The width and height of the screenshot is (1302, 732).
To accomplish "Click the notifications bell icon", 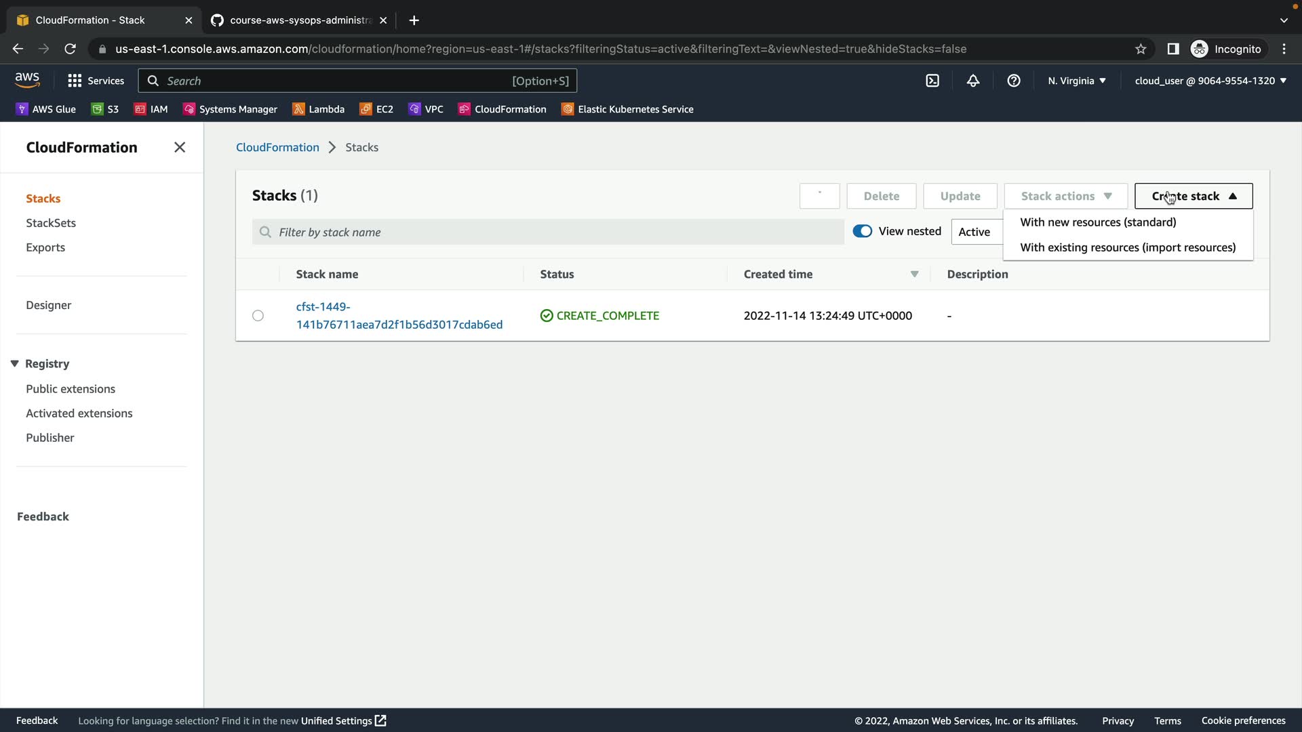I will coord(973,81).
